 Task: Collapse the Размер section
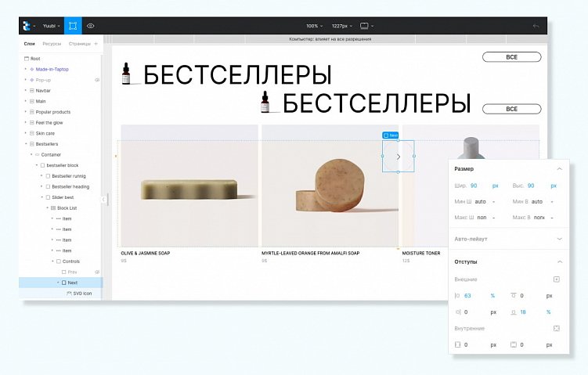coord(560,169)
